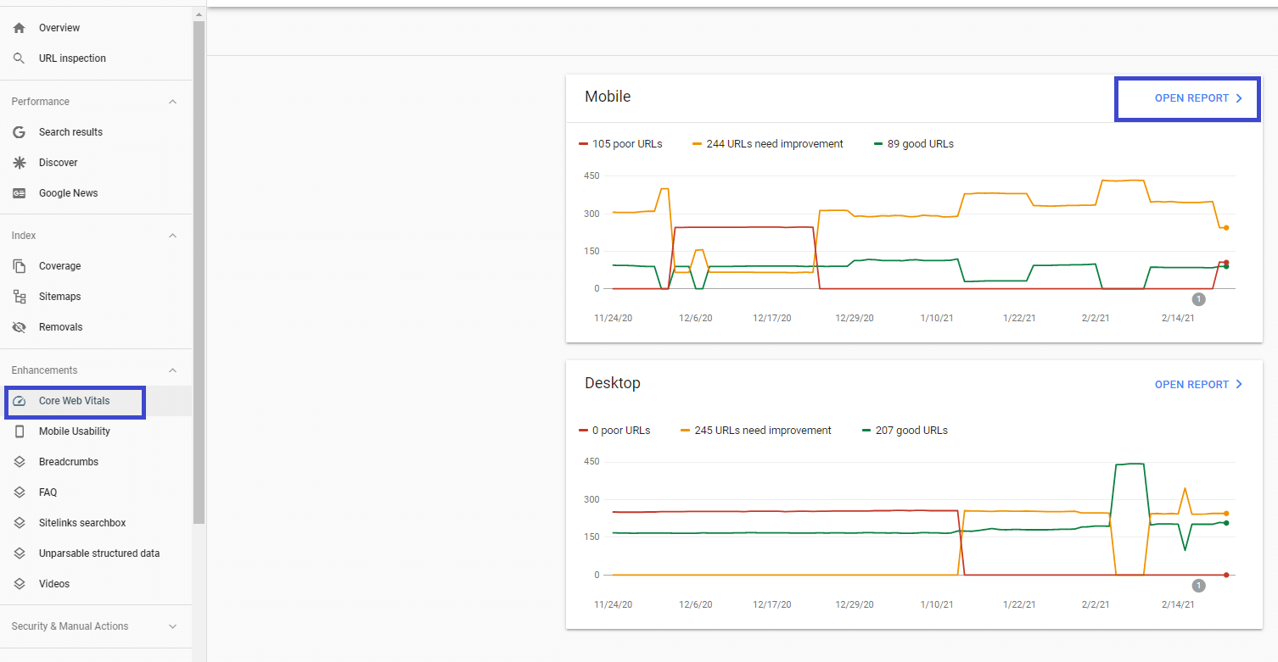Select the Sitemaps hierarchy icon
The image size is (1278, 662).
pos(19,296)
